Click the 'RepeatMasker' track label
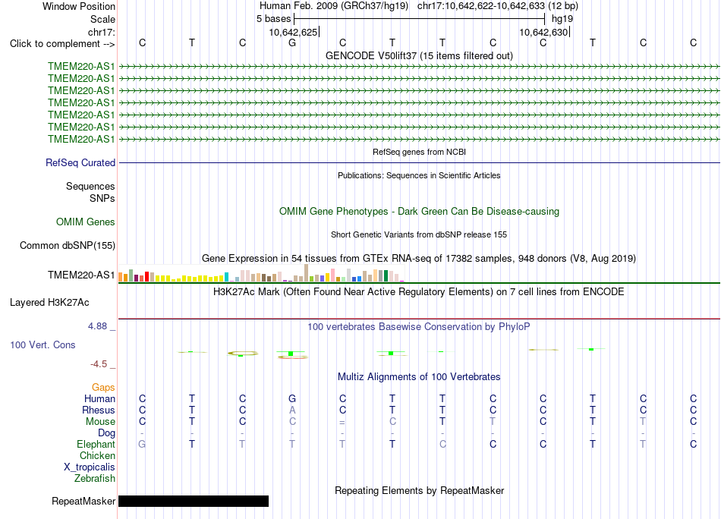721x519 pixels. pos(83,501)
